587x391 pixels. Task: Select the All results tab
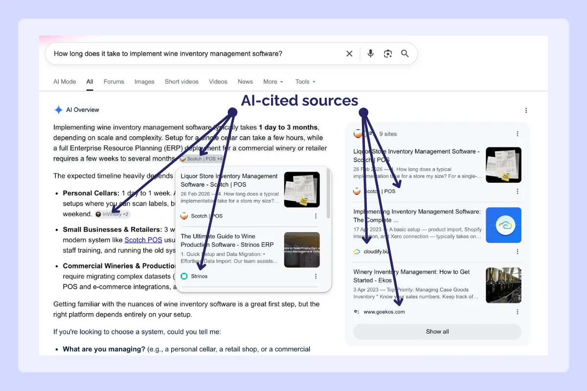[x=90, y=82]
